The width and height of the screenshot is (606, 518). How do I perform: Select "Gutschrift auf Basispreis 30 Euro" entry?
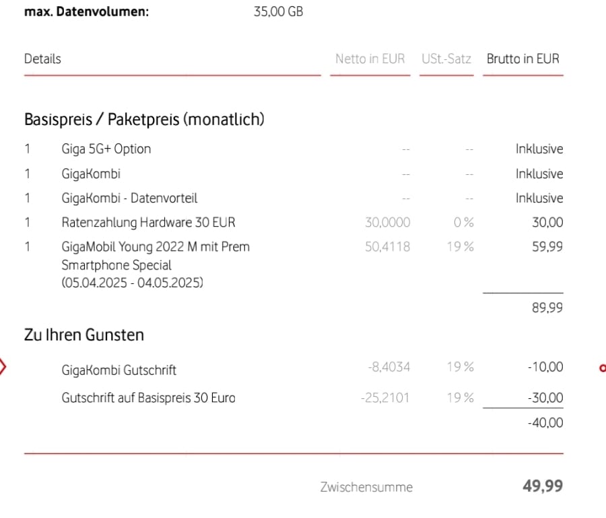pyautogui.click(x=148, y=398)
